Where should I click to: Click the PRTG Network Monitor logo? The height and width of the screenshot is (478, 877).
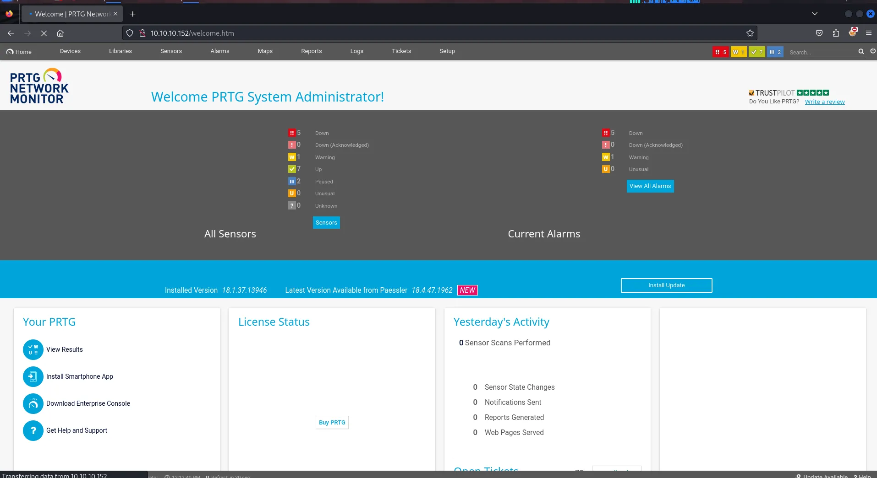(39, 86)
